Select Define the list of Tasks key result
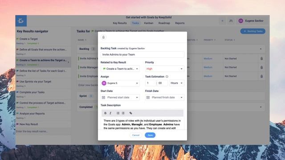285x160 pixels. click(x=43, y=73)
